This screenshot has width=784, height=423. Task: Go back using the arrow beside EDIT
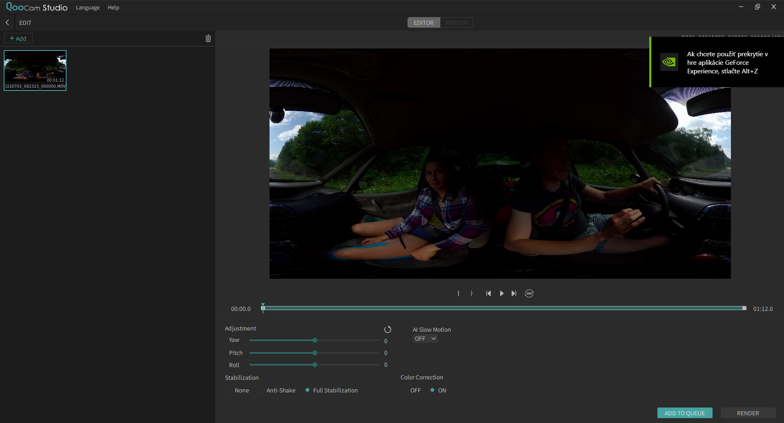click(7, 23)
